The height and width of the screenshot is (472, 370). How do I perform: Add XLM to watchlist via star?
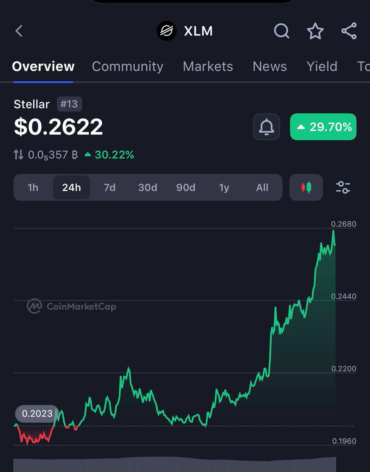[315, 31]
